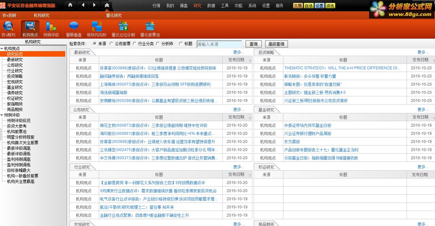Image resolution: width=435 pixels, height=226 pixels.
Task: Open the 联讯晚报 strategy article
Action: coord(310,76)
